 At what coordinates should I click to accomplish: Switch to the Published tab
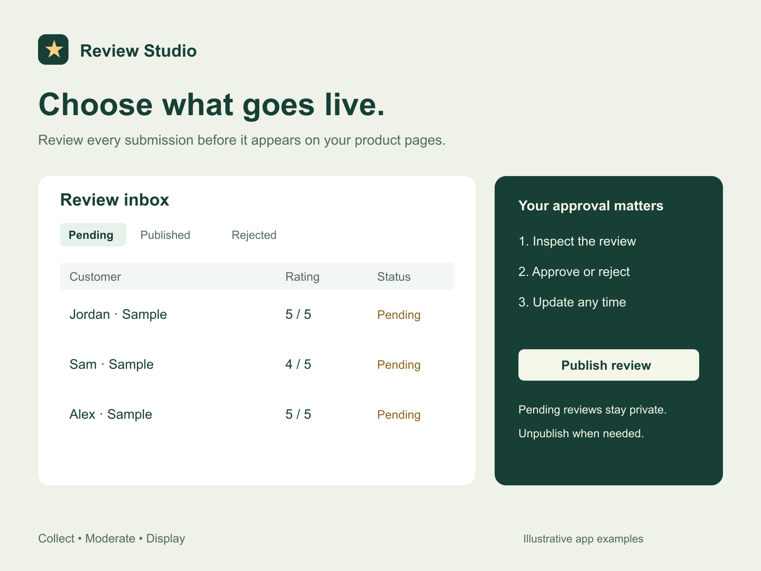coord(165,235)
